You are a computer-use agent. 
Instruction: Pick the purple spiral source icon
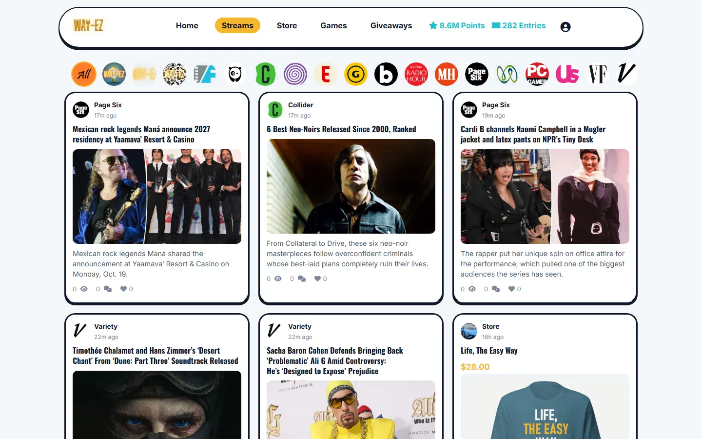(x=295, y=74)
